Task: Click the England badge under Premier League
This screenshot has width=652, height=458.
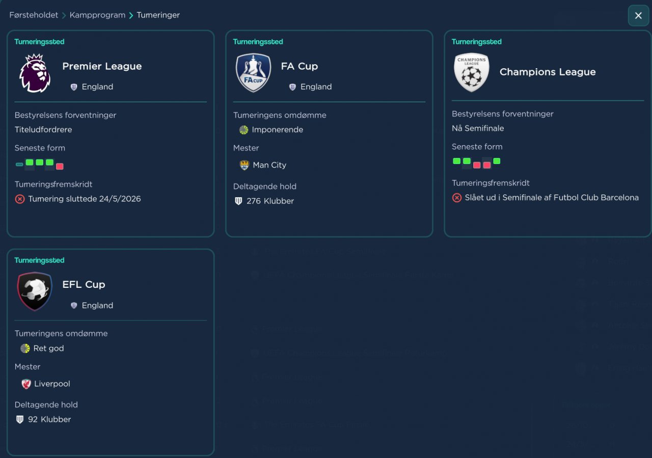Action: pyautogui.click(x=74, y=87)
